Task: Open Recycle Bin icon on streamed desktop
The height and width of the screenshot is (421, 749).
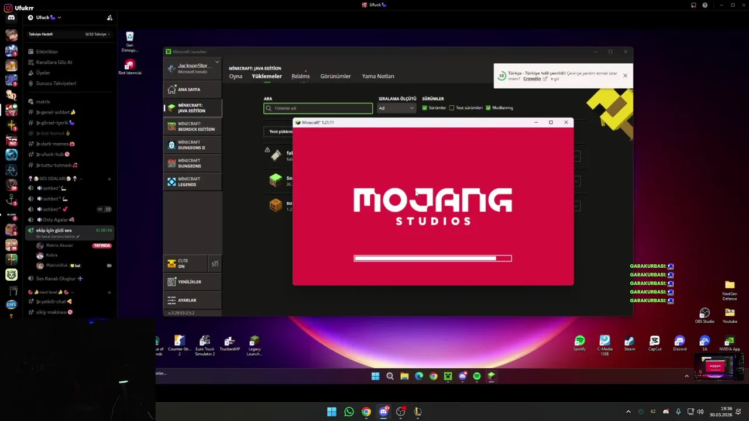Action: [130, 41]
